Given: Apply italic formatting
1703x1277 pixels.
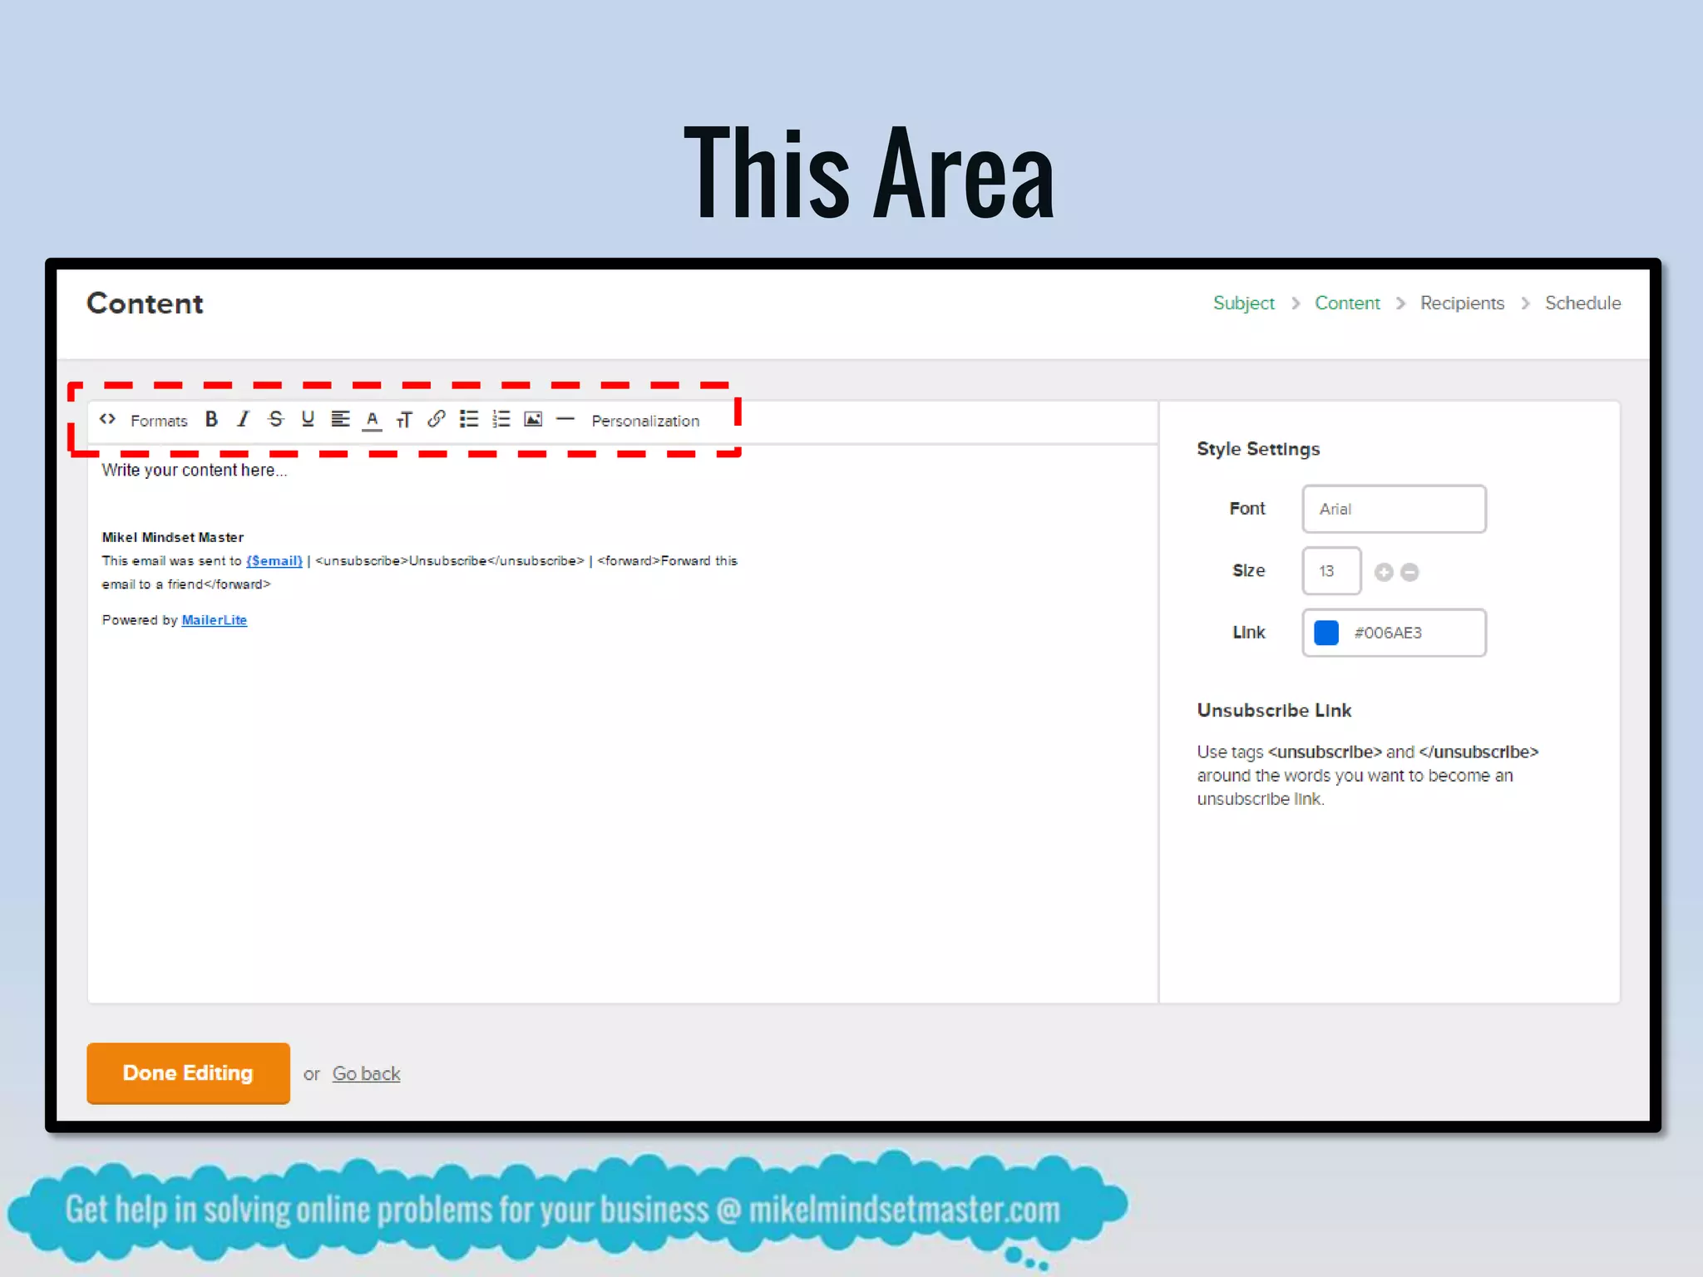Looking at the screenshot, I should pos(243,419).
